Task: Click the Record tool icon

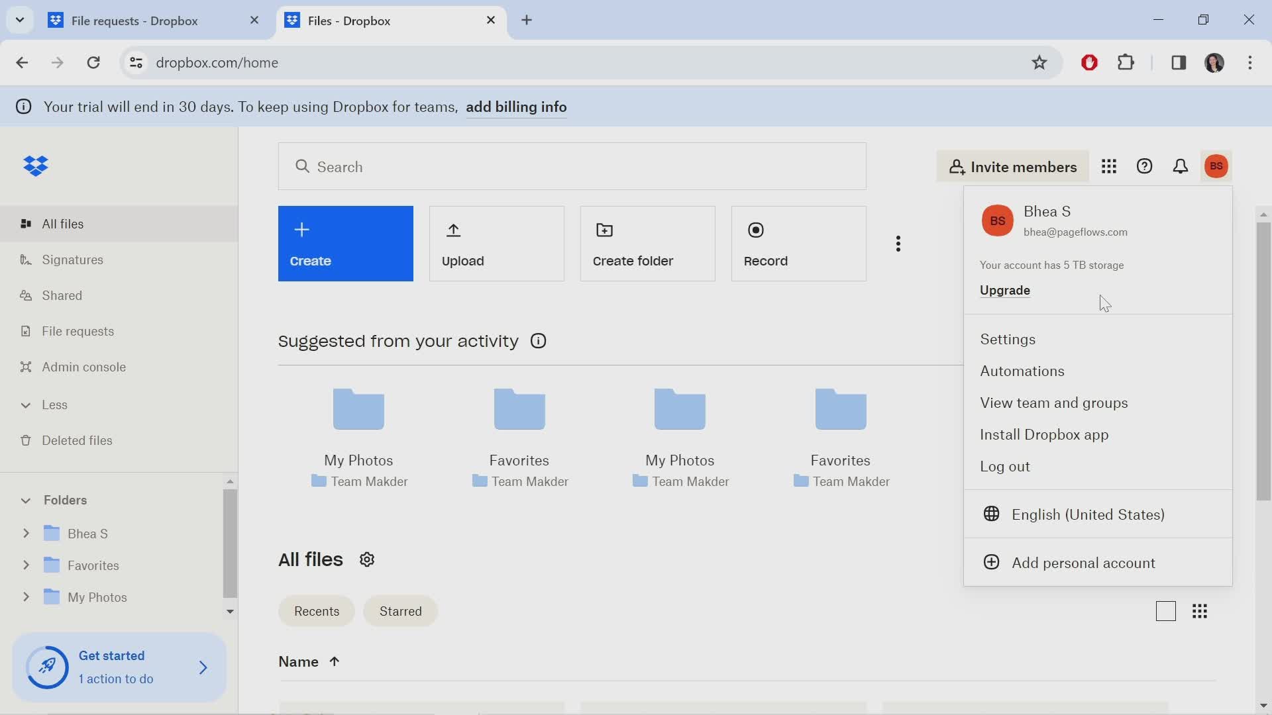Action: 756,228
